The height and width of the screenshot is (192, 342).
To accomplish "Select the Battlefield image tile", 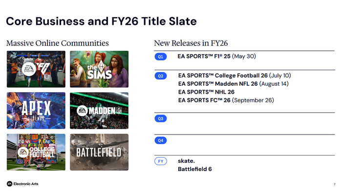I will pos(99,152).
